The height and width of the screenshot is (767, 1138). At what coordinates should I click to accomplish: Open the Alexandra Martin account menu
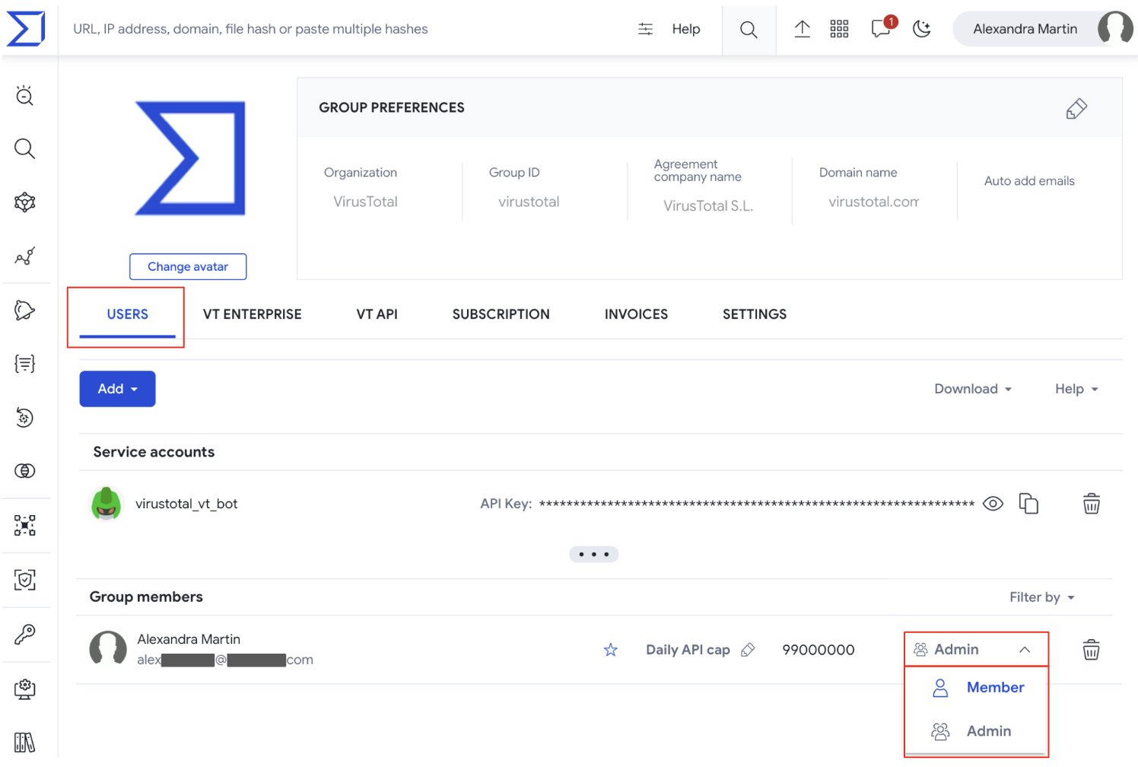point(1043,29)
